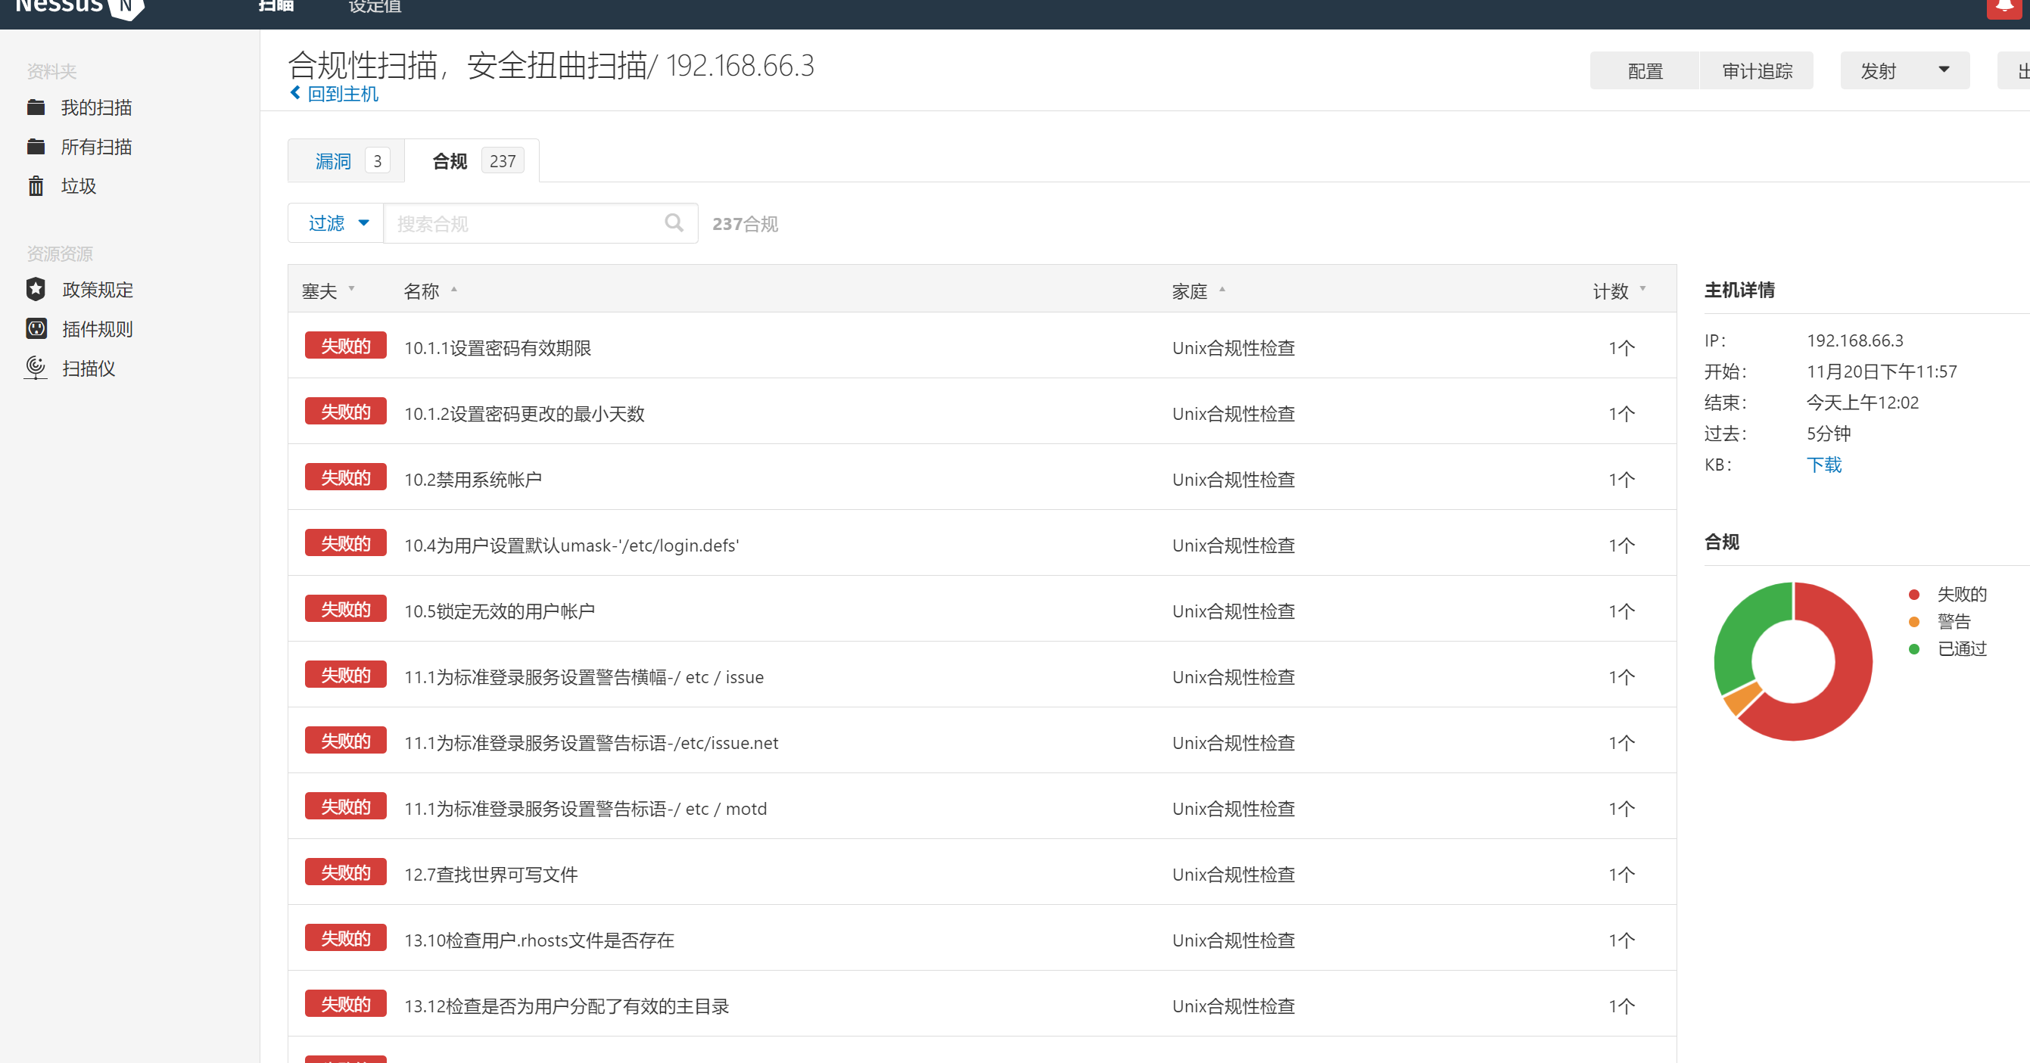Screen dimensions: 2030x1063
Task: Click count 1个 on 10.5 row
Action: tap(1621, 611)
